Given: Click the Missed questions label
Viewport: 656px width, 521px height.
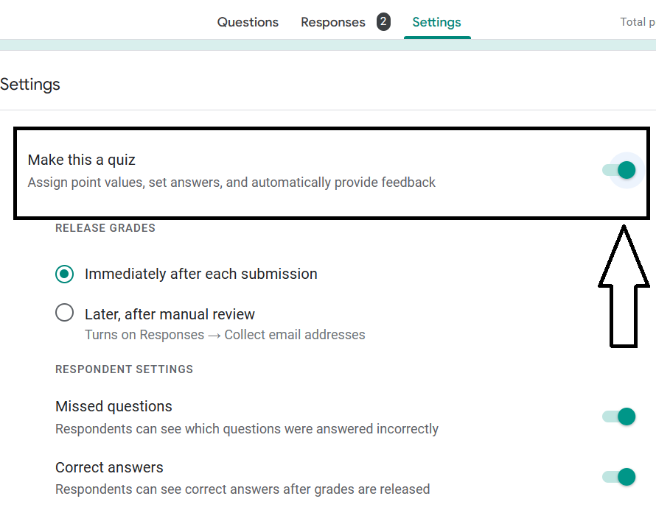Looking at the screenshot, I should (114, 406).
